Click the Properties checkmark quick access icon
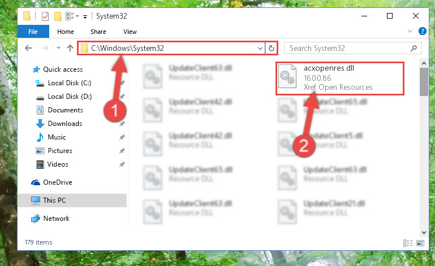 click(x=45, y=16)
